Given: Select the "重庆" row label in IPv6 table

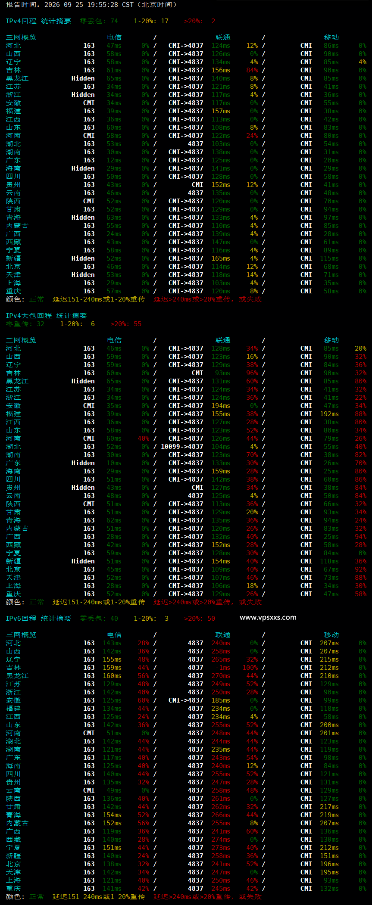Looking at the screenshot, I should (13, 889).
